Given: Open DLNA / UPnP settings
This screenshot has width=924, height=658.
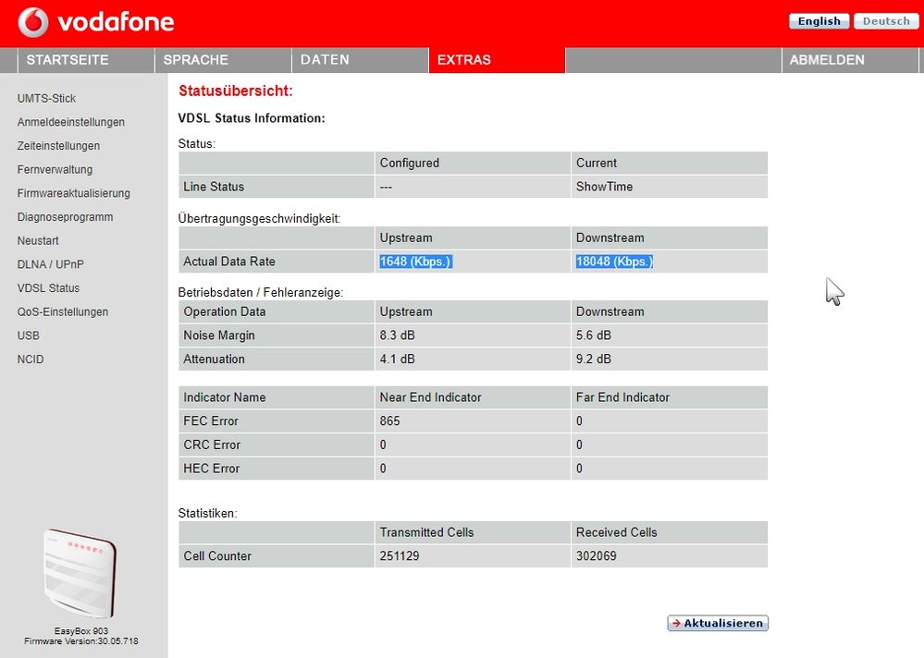Looking at the screenshot, I should (52, 264).
